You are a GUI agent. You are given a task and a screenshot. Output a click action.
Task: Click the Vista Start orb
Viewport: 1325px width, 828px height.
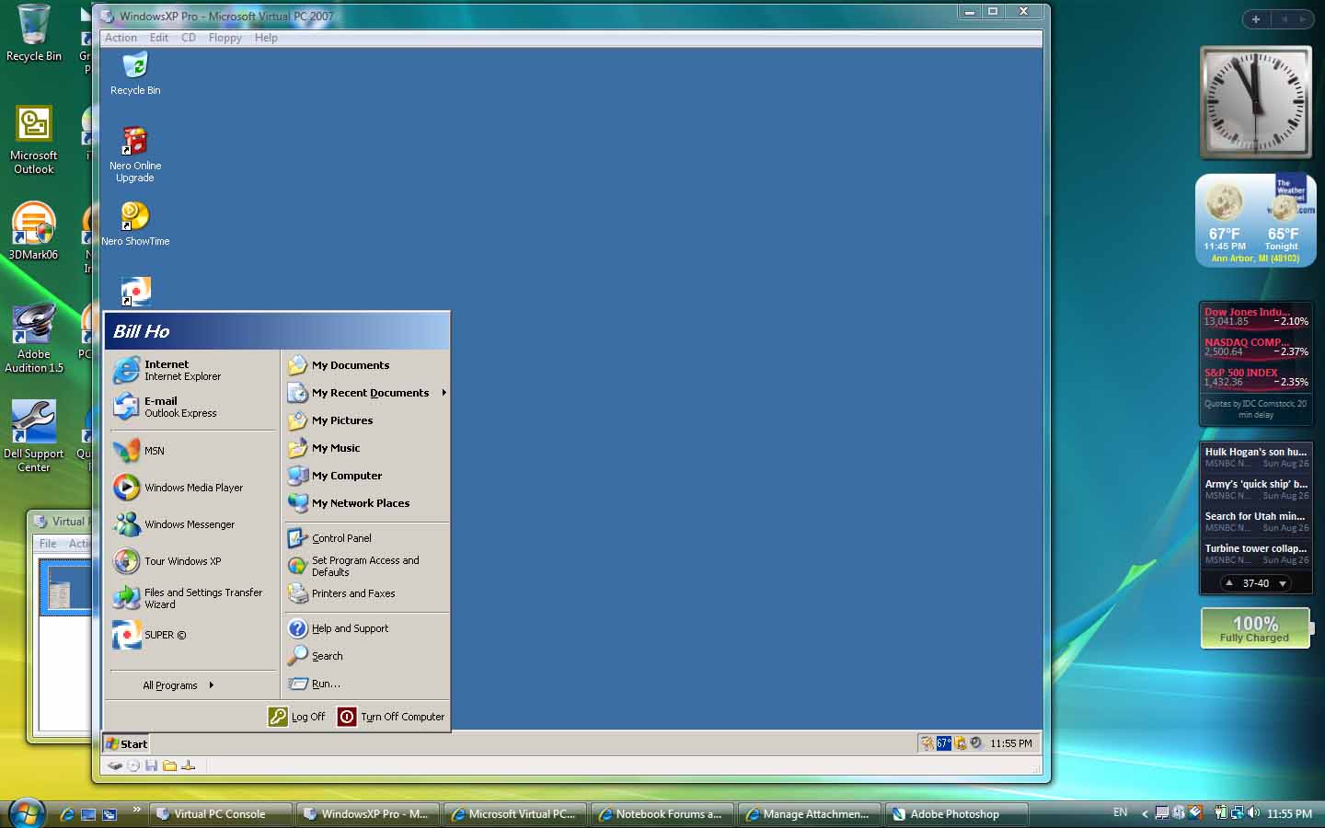tap(27, 813)
